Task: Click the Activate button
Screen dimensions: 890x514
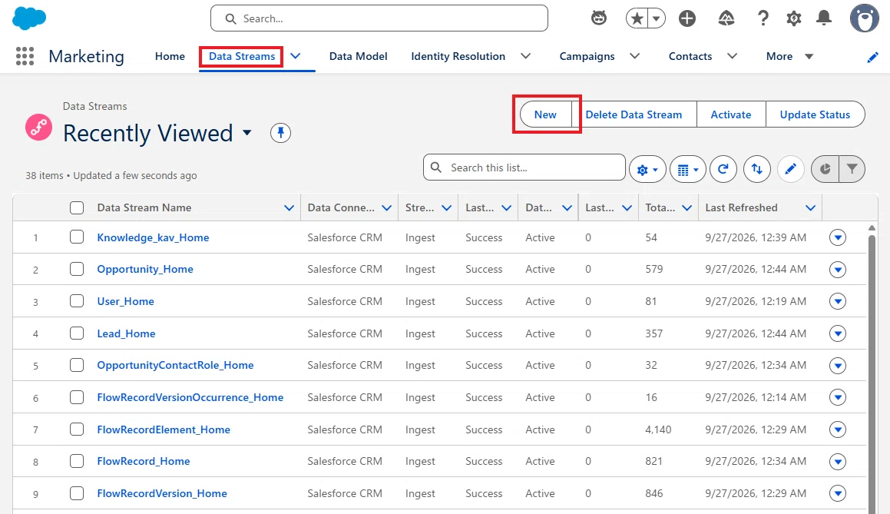Action: tap(731, 114)
